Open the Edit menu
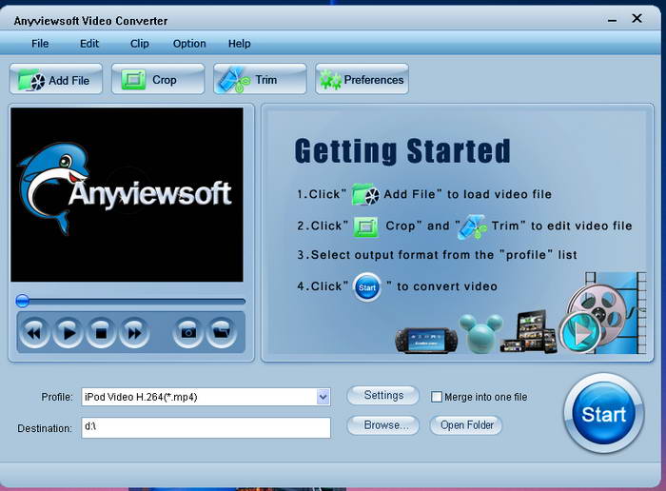Screen dimensions: 666x491 (89, 44)
